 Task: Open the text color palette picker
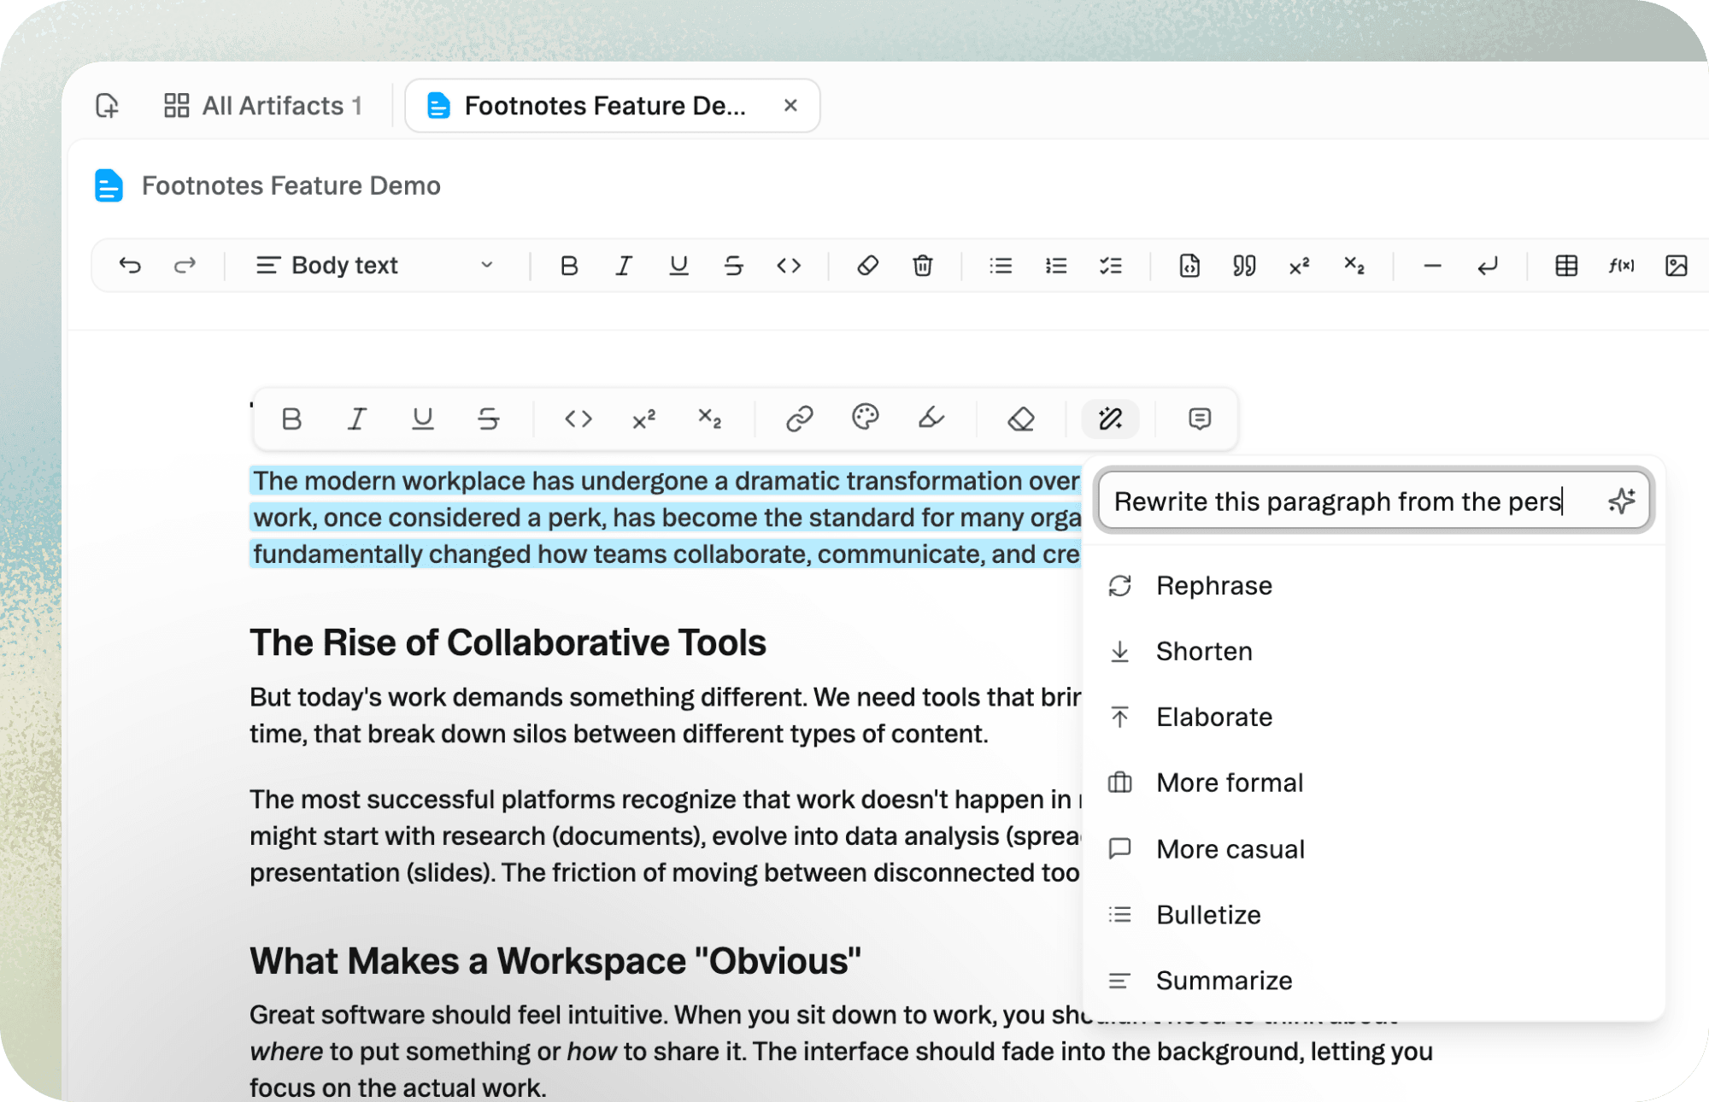coord(865,417)
